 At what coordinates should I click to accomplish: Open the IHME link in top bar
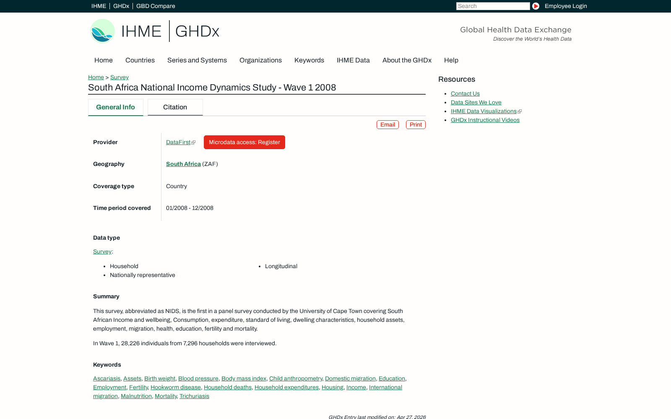(x=99, y=6)
